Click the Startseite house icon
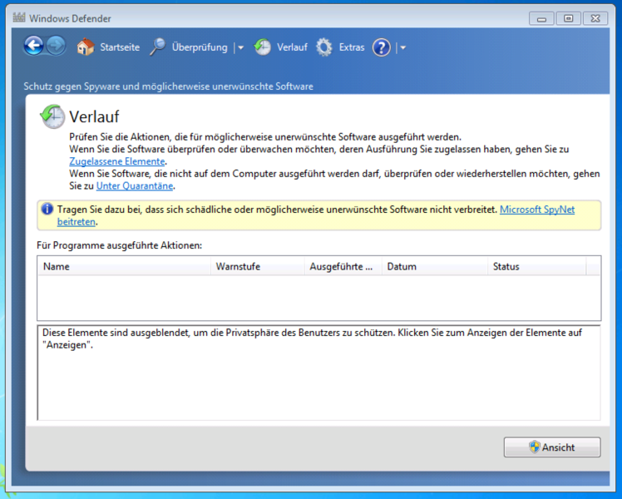The height and width of the screenshot is (499, 622). (86, 47)
